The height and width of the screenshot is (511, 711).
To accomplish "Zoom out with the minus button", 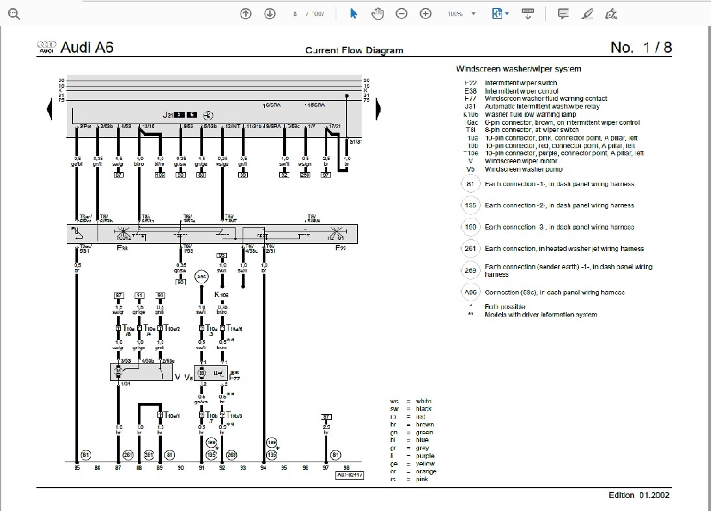I will [x=401, y=14].
